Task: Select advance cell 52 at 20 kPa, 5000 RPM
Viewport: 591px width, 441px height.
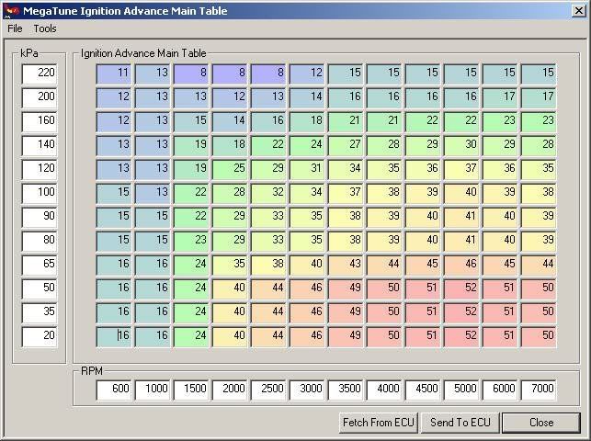Action: pos(461,336)
